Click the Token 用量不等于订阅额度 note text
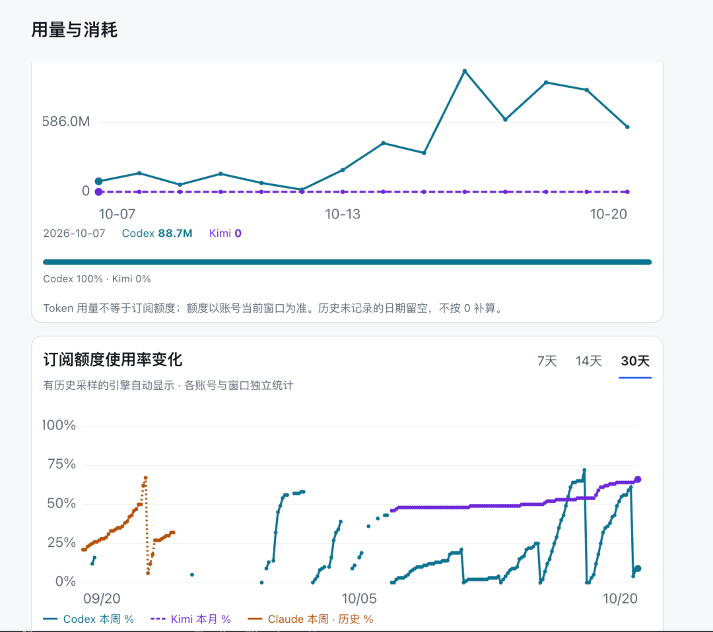Viewport: 713px width, 632px height. [x=274, y=309]
